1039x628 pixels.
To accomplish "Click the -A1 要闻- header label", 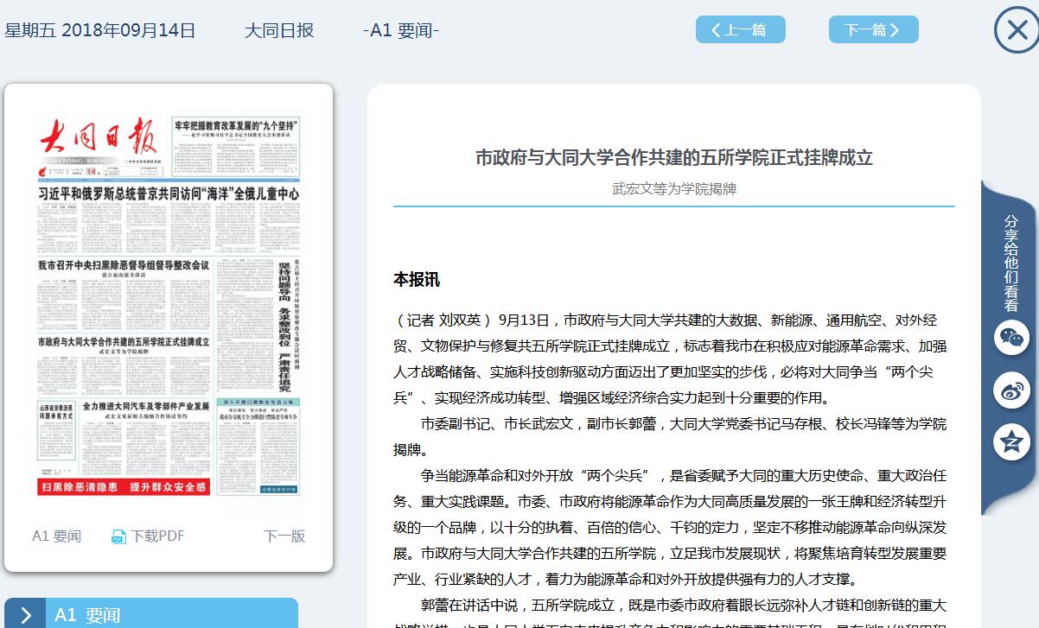I will tap(401, 30).
